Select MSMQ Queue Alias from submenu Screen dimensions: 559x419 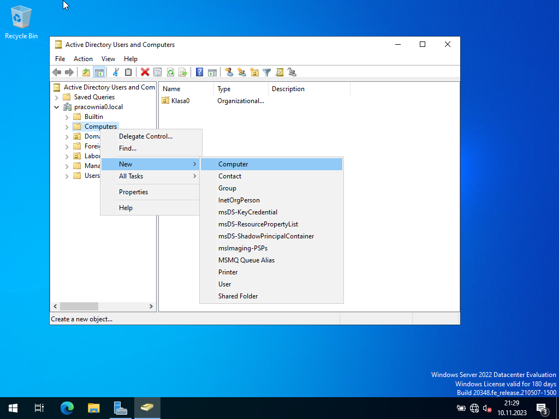[271, 260]
